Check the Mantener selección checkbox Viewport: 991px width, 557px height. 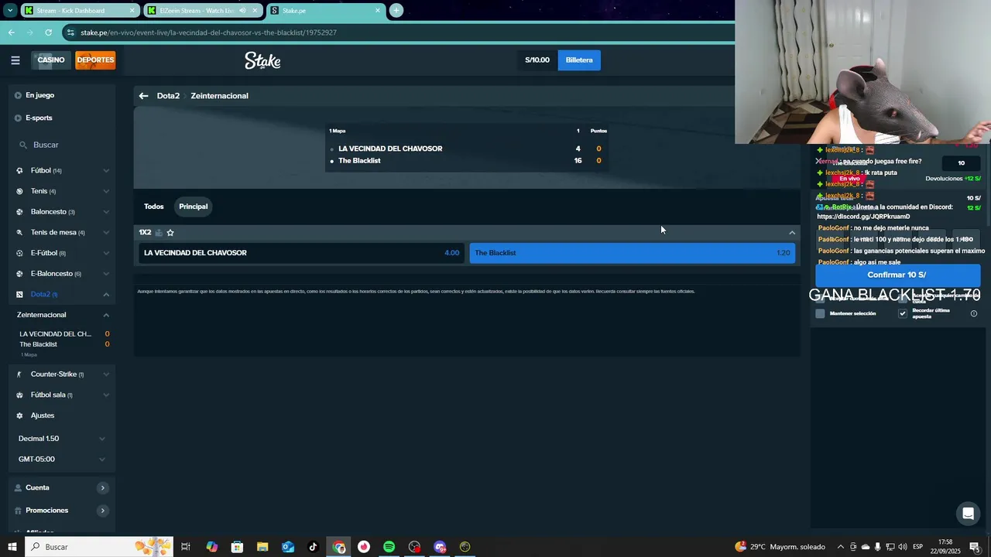click(820, 313)
